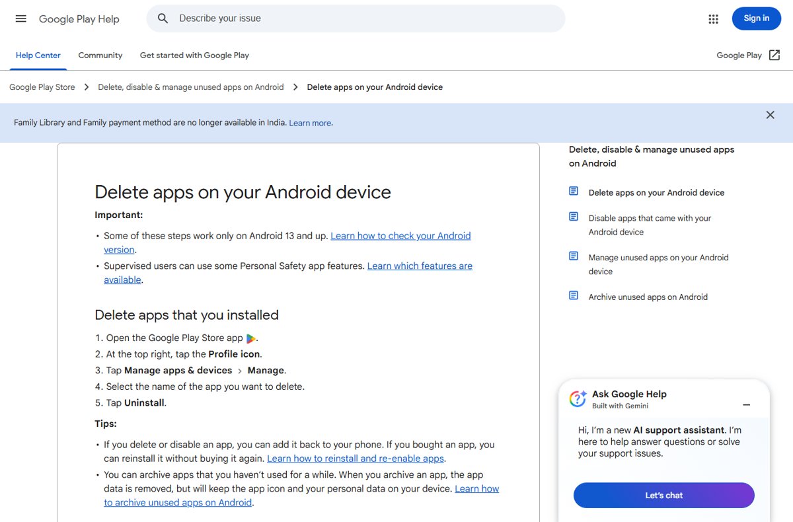Image resolution: width=793 pixels, height=522 pixels.
Task: Click the Google Play Store app icon in step 1
Action: 251,338
